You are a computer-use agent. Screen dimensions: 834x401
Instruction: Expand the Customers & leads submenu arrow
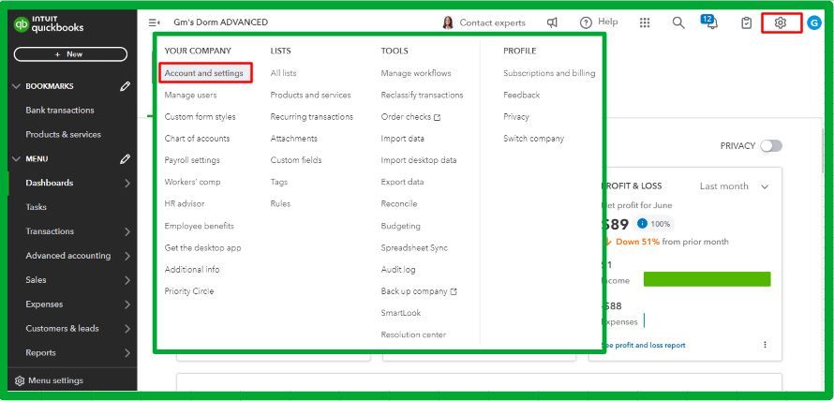(x=127, y=329)
